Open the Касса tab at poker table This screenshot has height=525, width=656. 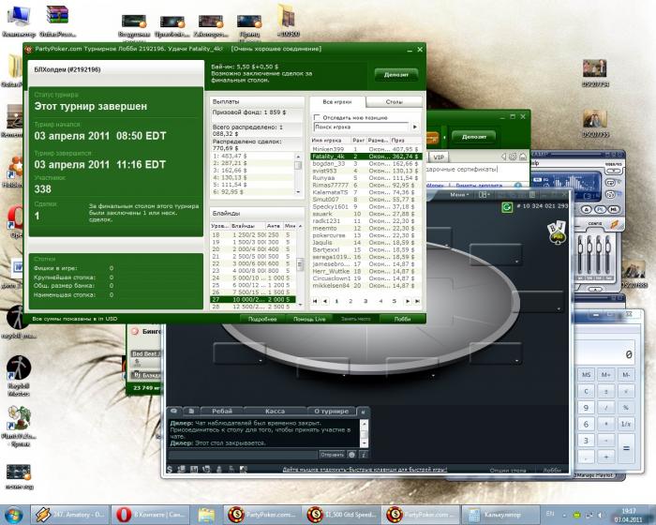[275, 412]
